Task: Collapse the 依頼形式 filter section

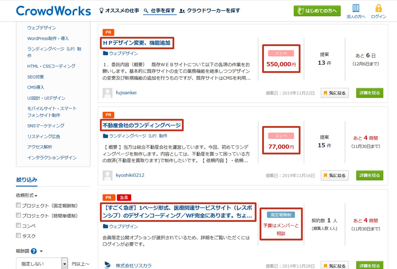Action: click(26, 195)
